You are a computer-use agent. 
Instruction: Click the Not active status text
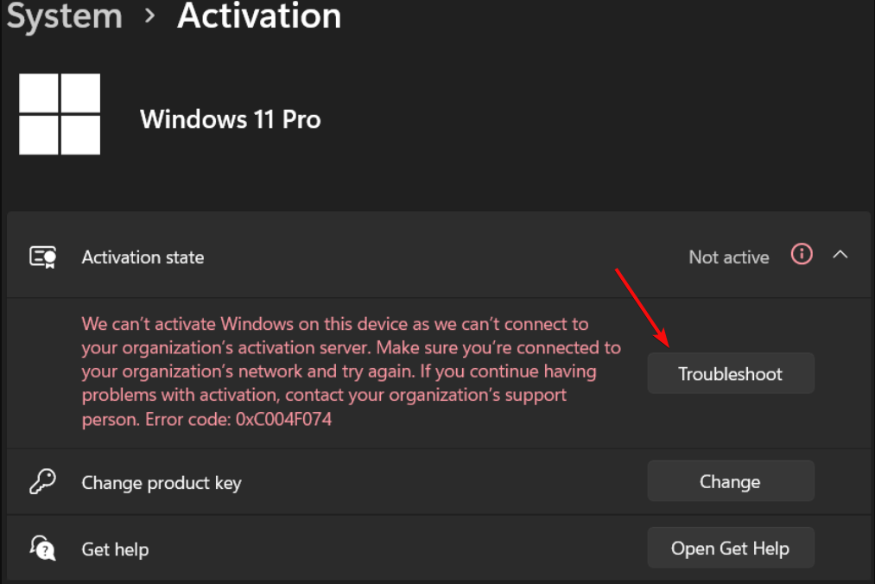pyautogui.click(x=728, y=257)
